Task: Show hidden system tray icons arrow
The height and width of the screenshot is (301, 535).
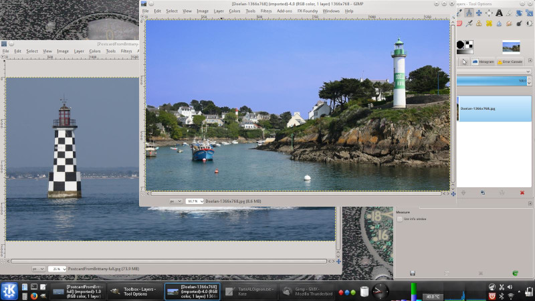Action: point(519,292)
